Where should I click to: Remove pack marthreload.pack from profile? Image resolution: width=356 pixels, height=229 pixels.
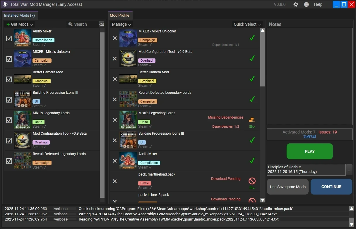coord(115,181)
